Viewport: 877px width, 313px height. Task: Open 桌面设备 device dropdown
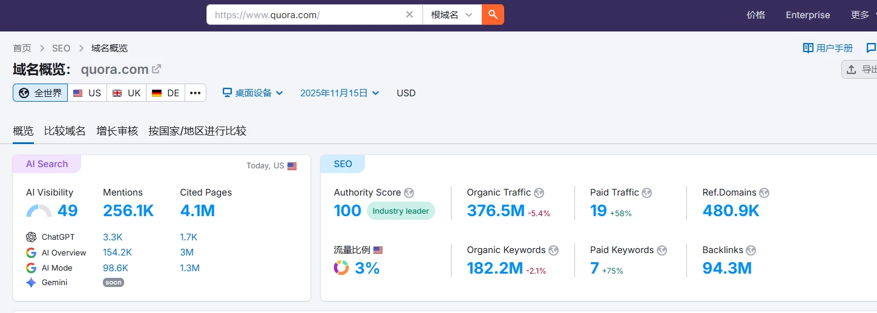(x=253, y=93)
